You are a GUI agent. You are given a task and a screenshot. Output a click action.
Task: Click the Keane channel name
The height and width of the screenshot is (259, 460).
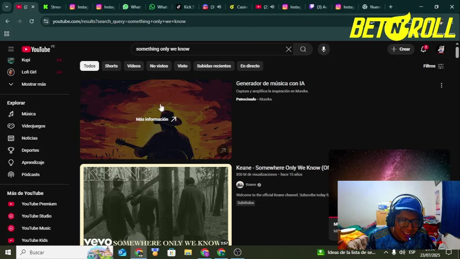[x=251, y=185]
